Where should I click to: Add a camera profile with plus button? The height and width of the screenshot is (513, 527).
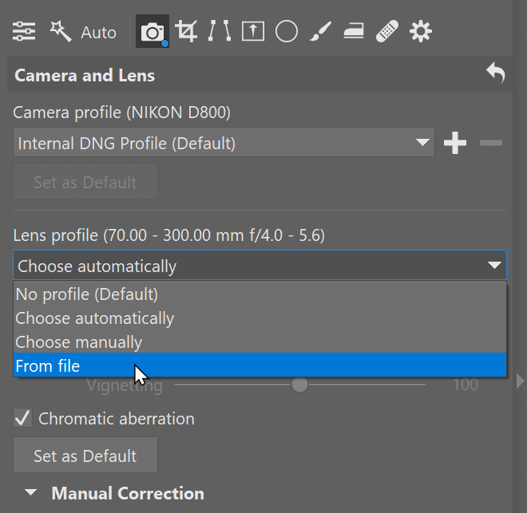[455, 143]
